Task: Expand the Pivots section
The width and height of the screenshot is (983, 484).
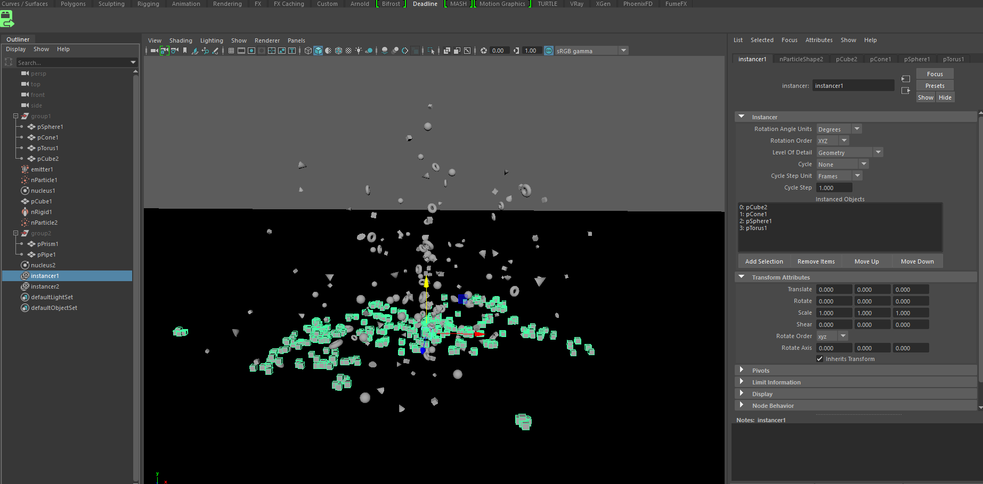Action: pyautogui.click(x=741, y=370)
